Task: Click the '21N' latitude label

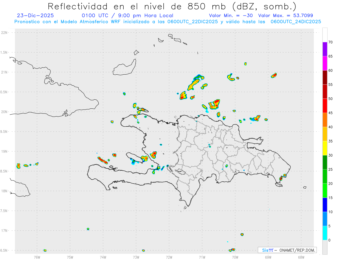Action: pos(5,72)
